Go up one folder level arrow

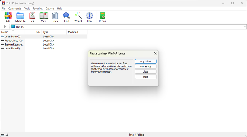[5, 27]
